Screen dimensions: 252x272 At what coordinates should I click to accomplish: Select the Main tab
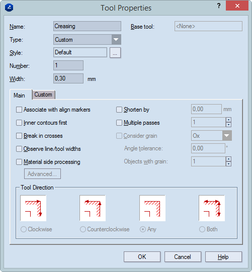point(19,95)
